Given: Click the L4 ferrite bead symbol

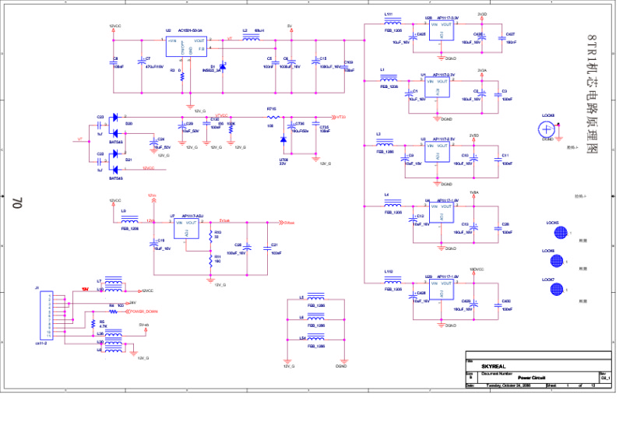Looking at the screenshot, I should (392, 203).
